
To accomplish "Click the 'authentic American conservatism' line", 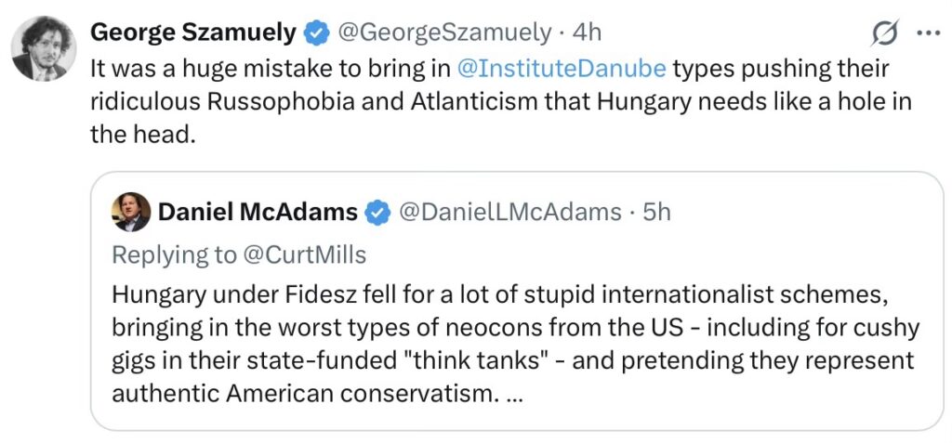I will pyautogui.click(x=299, y=394).
